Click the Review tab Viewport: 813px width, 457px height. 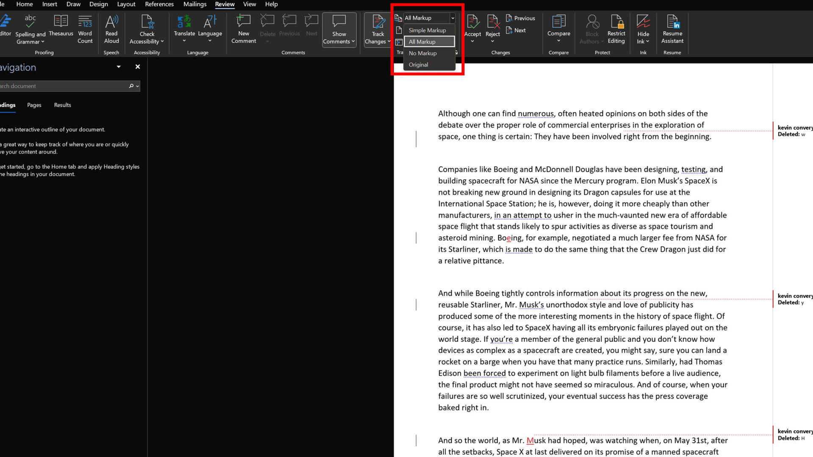[224, 5]
